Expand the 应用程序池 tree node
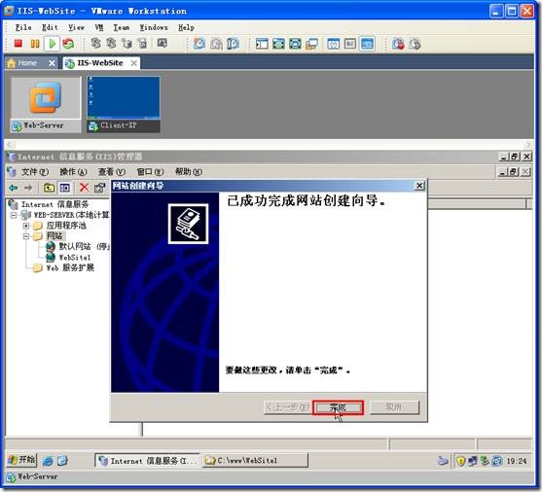Viewport: 542px width, 492px height. 26,226
